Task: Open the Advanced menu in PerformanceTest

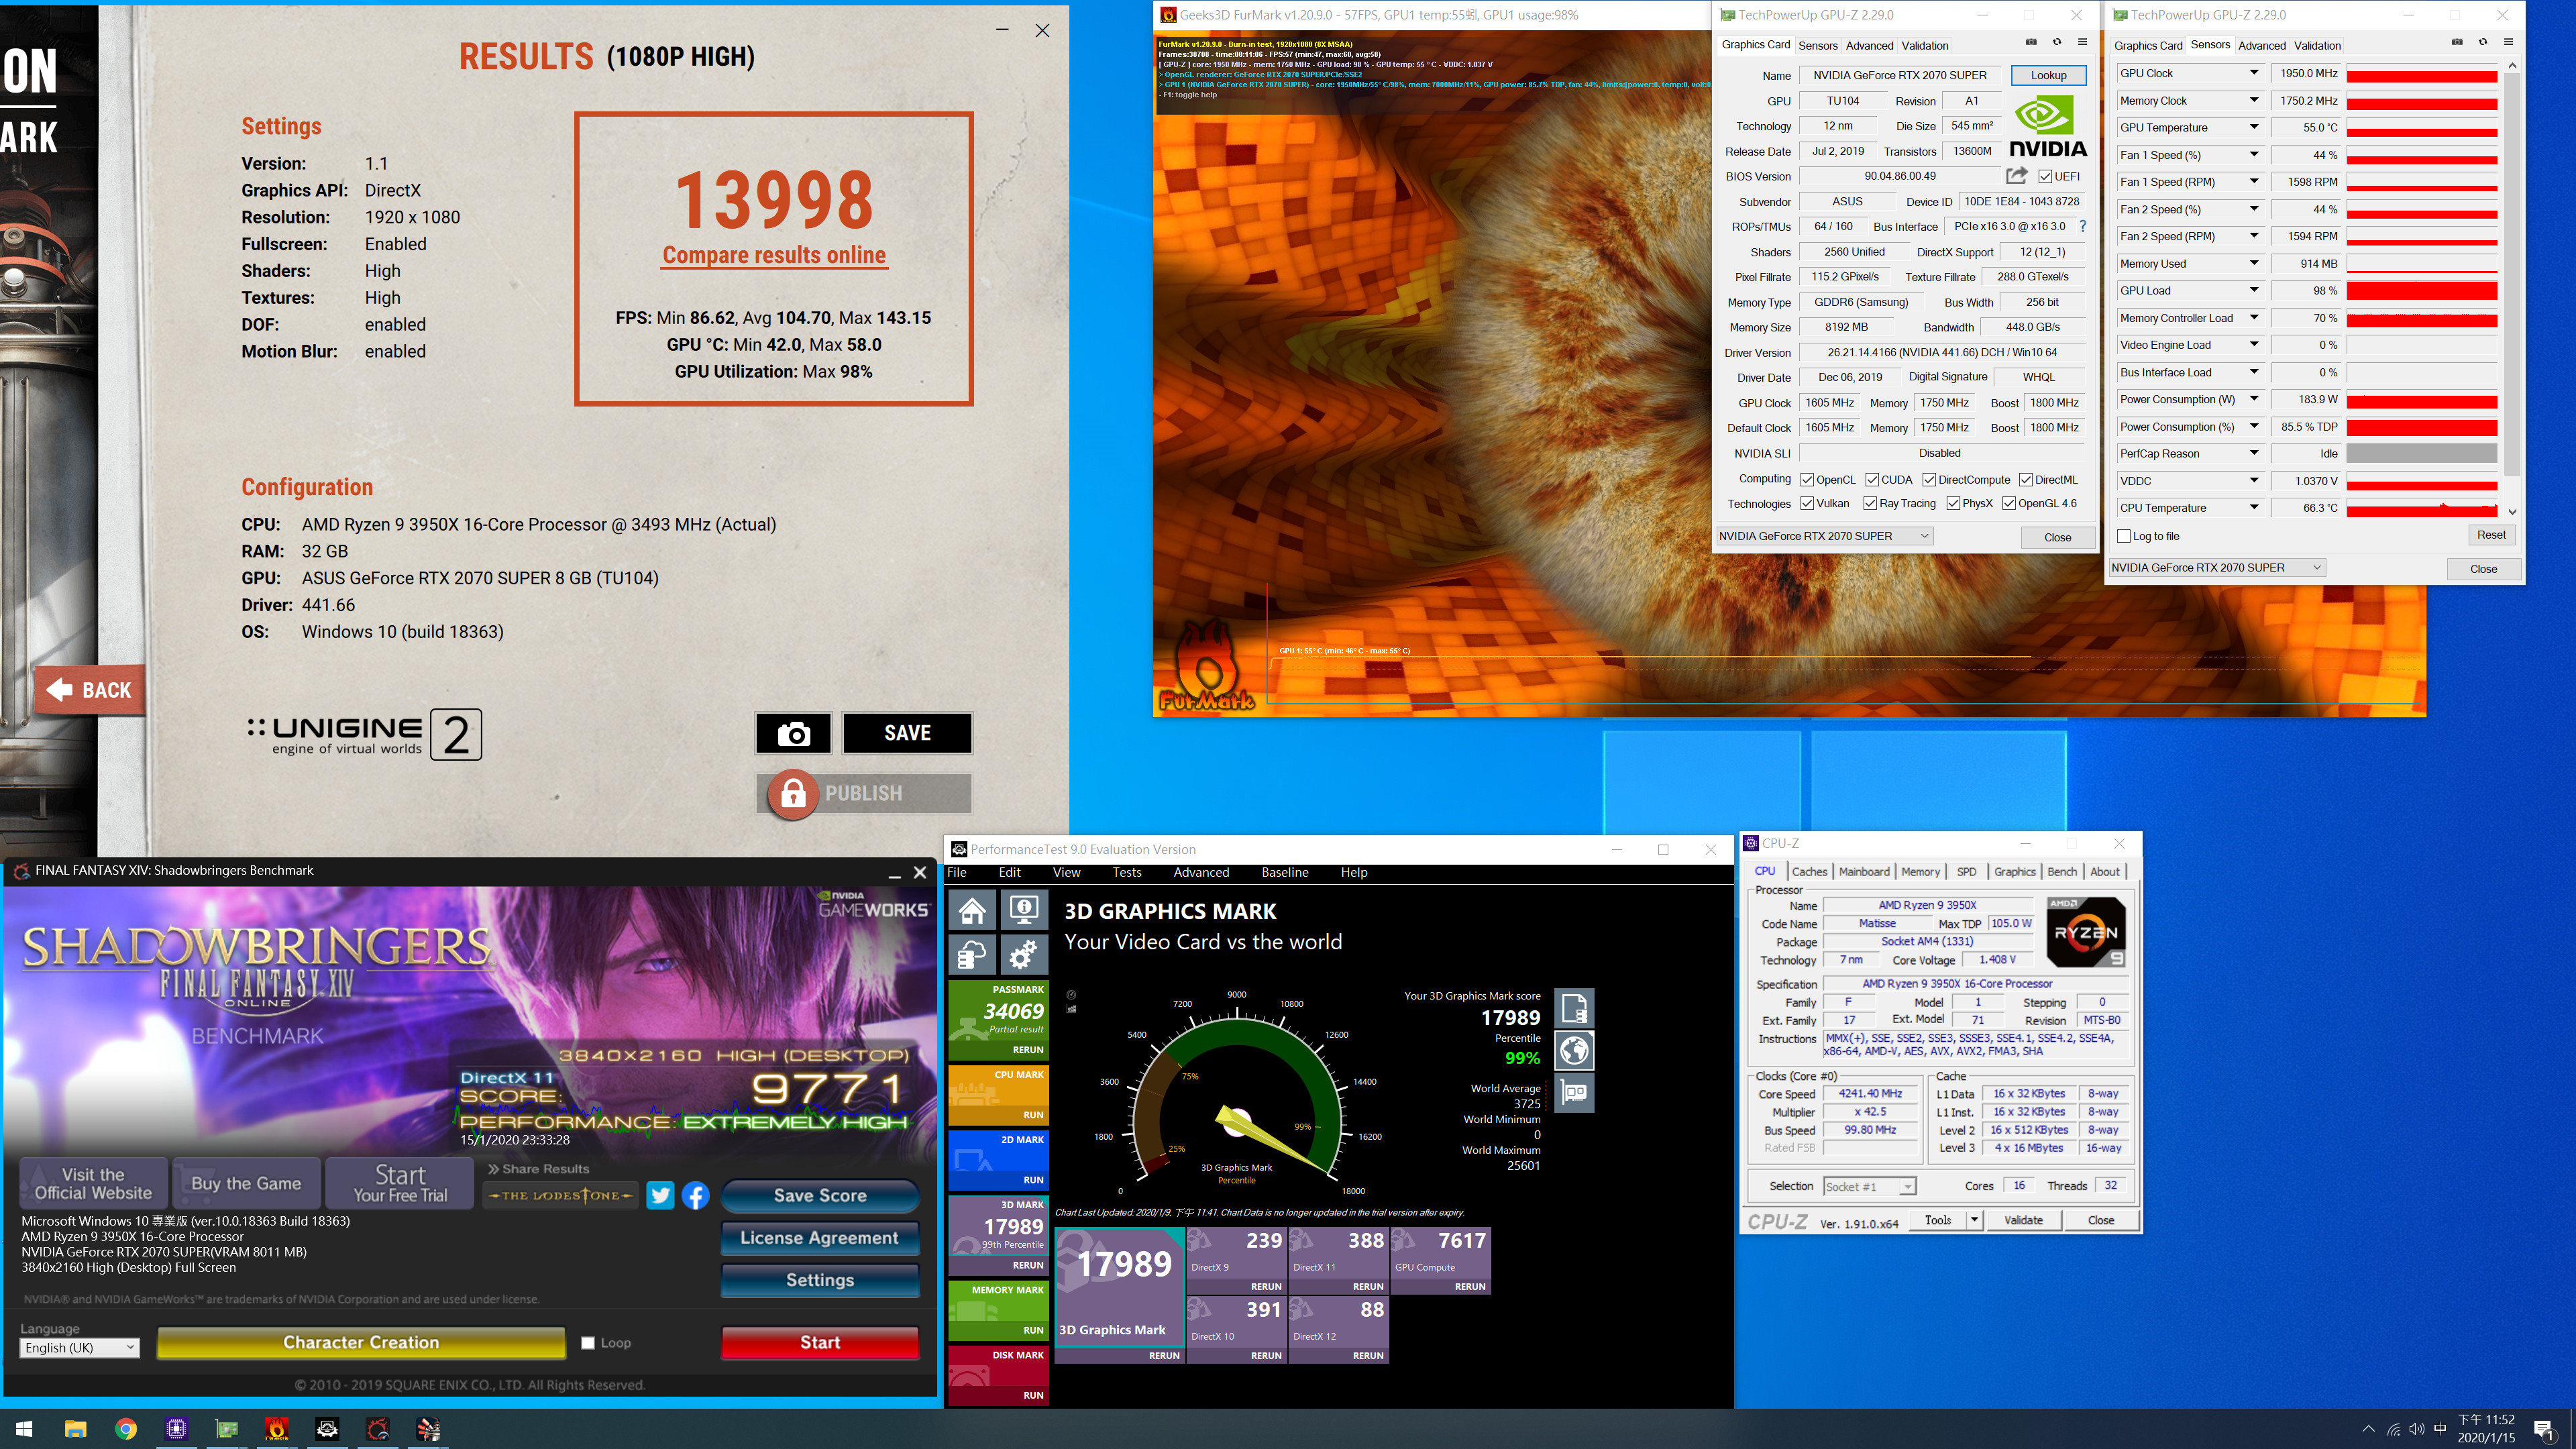Action: [1201, 873]
